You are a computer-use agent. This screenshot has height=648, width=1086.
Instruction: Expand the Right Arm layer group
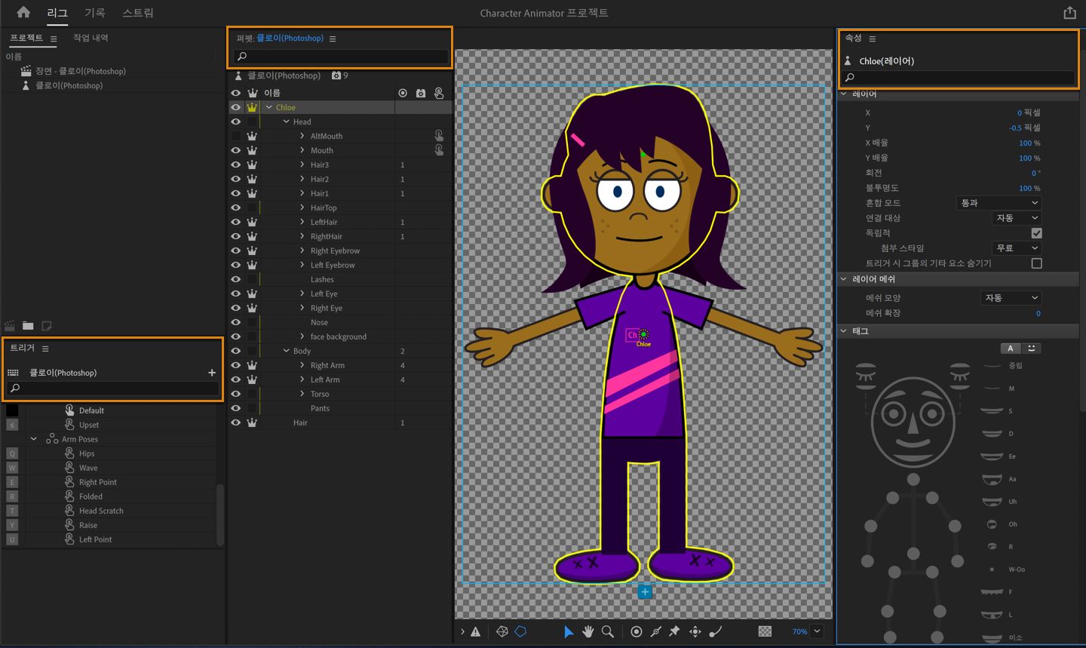pyautogui.click(x=302, y=365)
